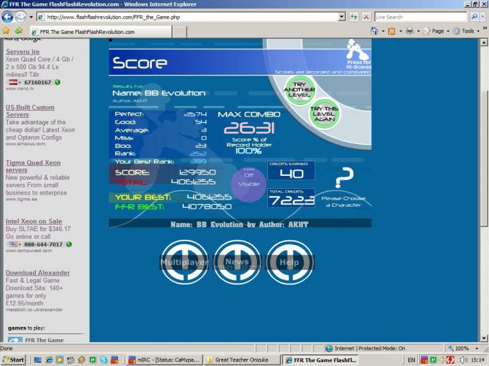Open the News round button
This screenshot has width=489, height=366.
(x=237, y=262)
